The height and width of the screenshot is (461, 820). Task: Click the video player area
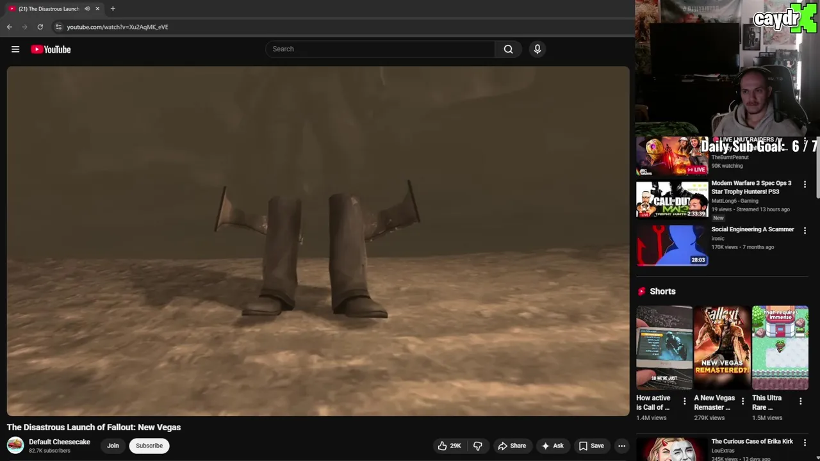(x=318, y=241)
